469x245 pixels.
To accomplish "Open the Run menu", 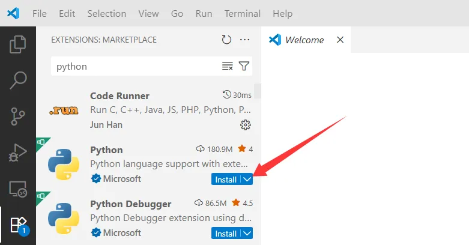I will [x=204, y=13].
